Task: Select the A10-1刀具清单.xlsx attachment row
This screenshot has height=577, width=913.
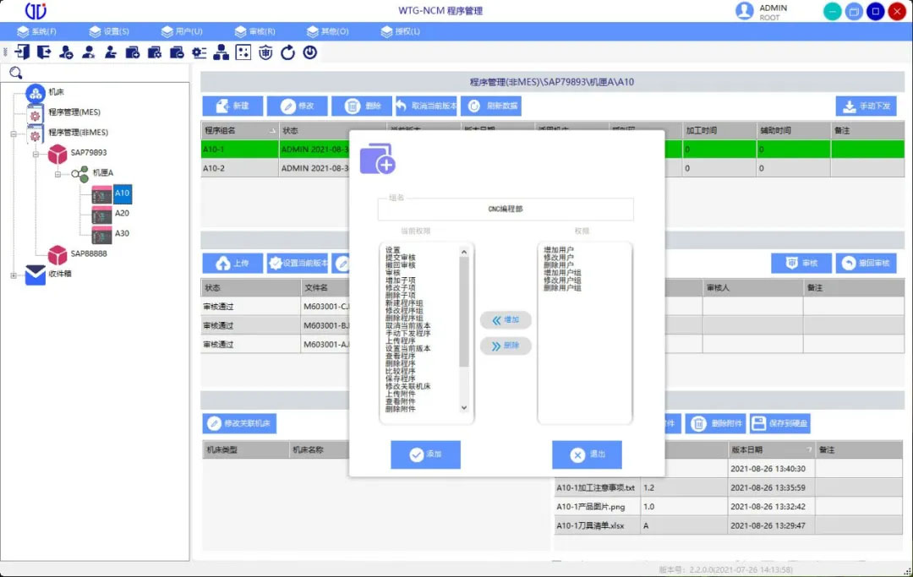Action: [x=729, y=525]
